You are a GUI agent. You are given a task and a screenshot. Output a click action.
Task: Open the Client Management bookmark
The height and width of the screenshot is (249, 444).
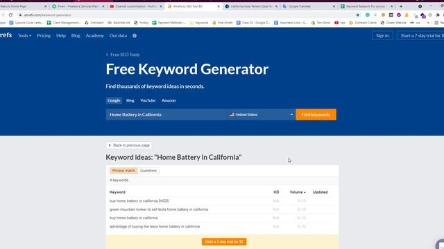pos(64,23)
